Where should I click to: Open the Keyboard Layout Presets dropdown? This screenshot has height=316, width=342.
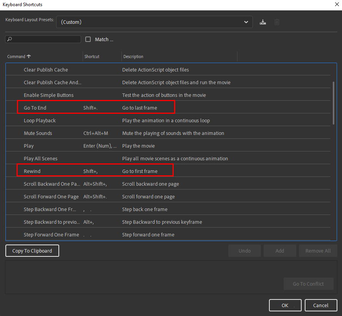pyautogui.click(x=246, y=22)
